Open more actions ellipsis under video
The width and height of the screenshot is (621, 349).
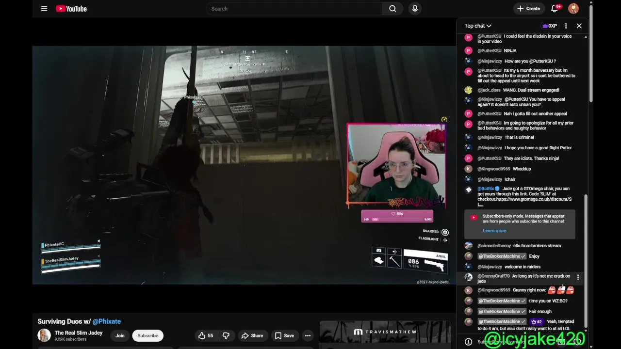(x=308, y=335)
